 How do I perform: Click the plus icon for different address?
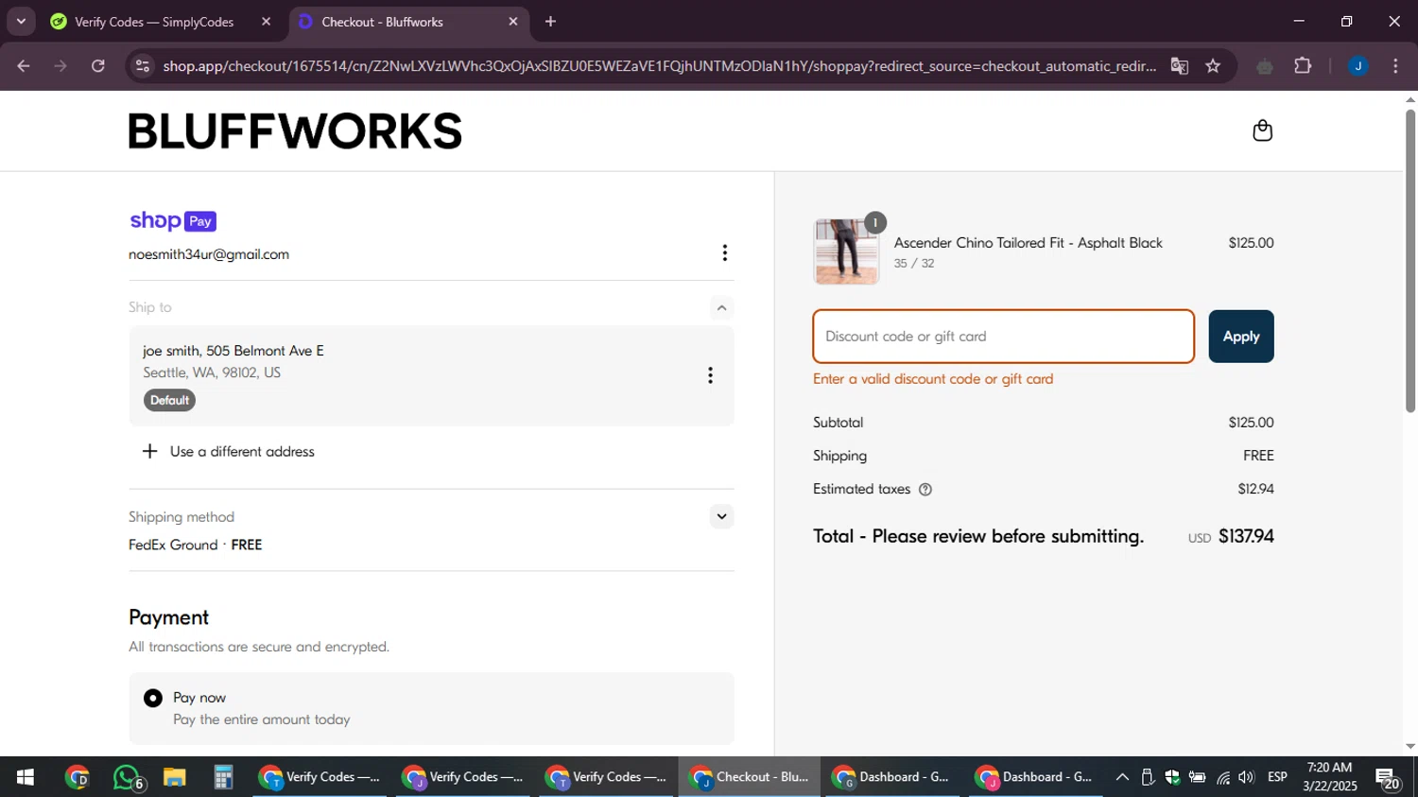pos(149,452)
